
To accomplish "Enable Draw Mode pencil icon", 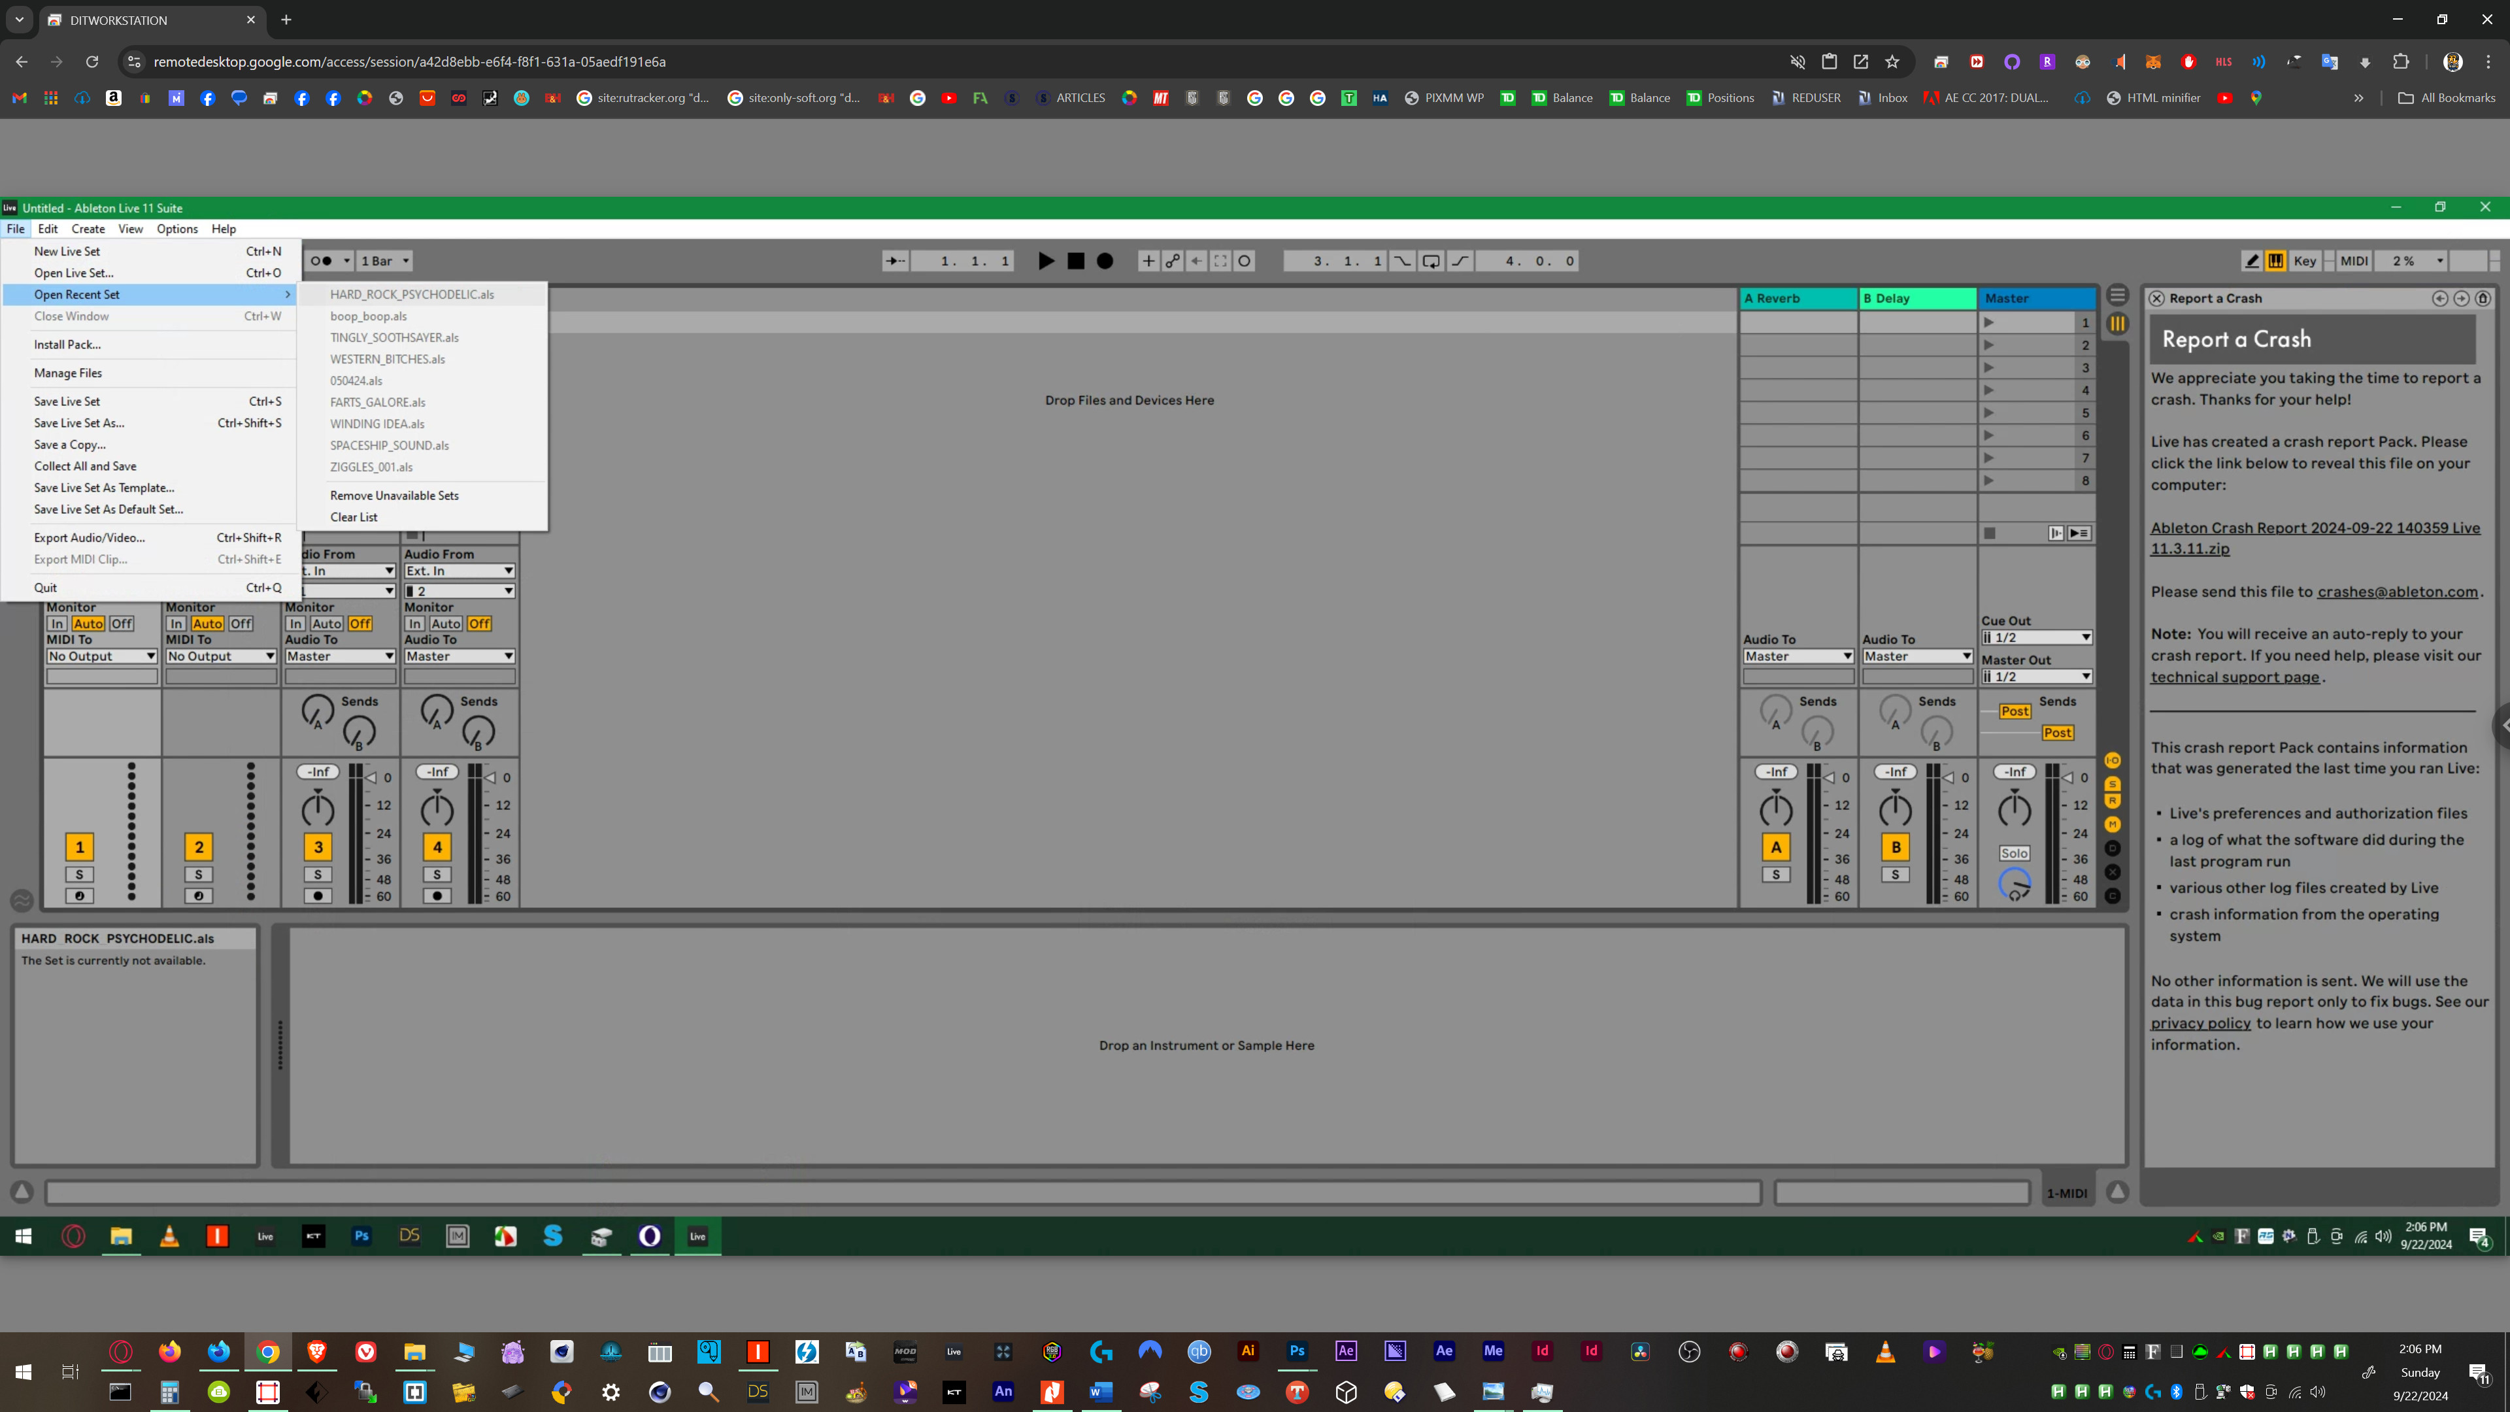I will (x=2252, y=261).
